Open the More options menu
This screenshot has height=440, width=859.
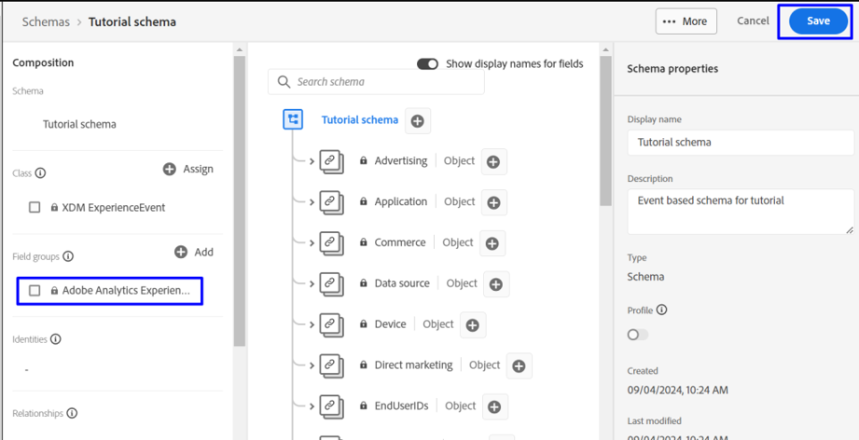click(686, 21)
